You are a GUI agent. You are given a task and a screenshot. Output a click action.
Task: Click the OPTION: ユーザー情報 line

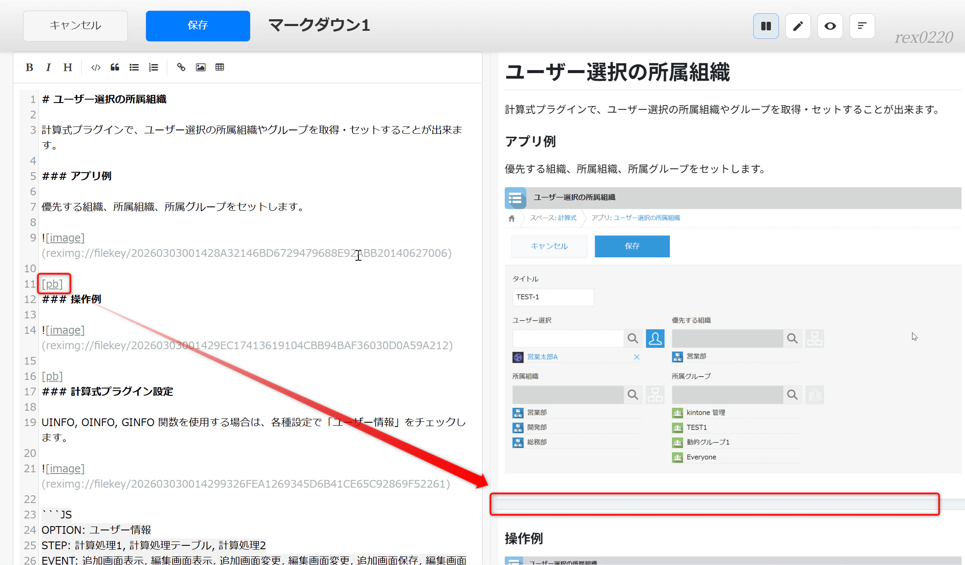[96, 530]
